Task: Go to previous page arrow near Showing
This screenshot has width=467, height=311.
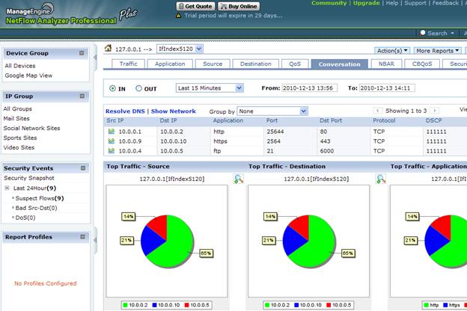Action: [378, 111]
